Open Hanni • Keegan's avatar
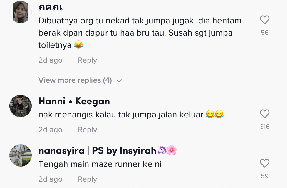The width and height of the screenshot is (287, 188). coord(21,106)
